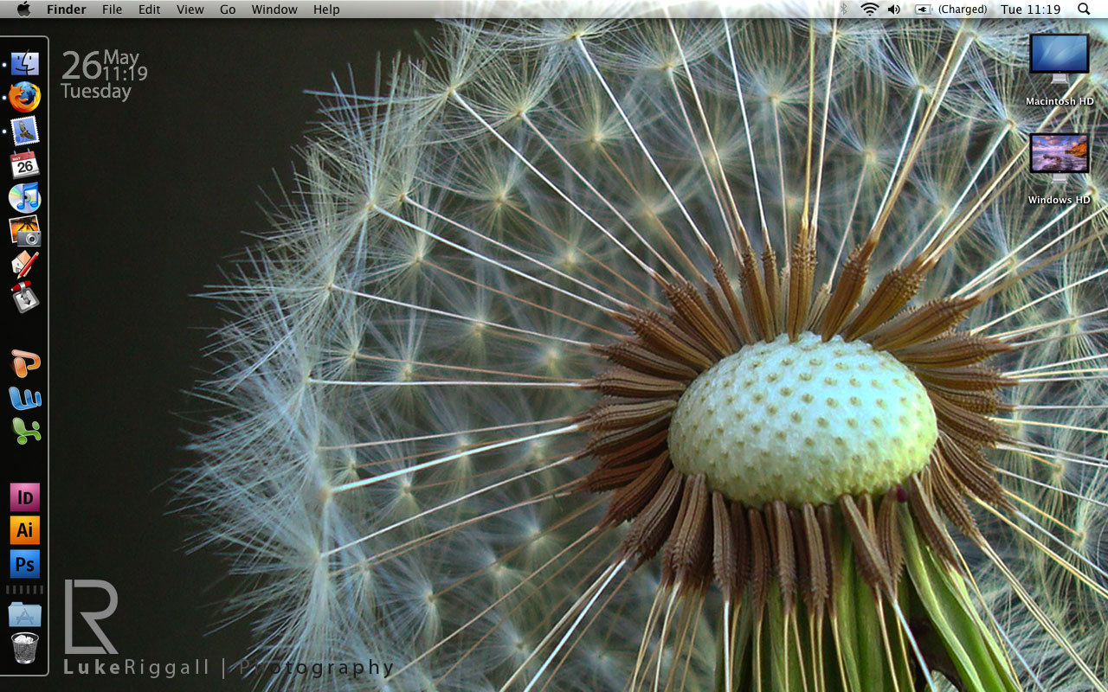Image resolution: width=1108 pixels, height=692 pixels.
Task: Open iPhoto in the dock
Action: click(25, 232)
